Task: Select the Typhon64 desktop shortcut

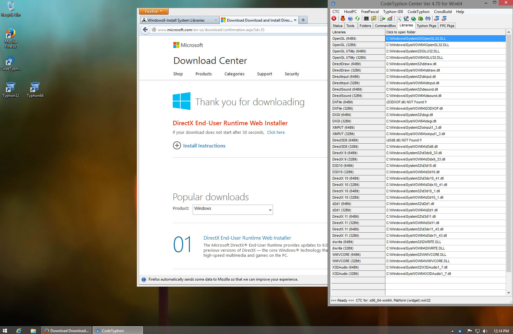Action: pos(35,90)
